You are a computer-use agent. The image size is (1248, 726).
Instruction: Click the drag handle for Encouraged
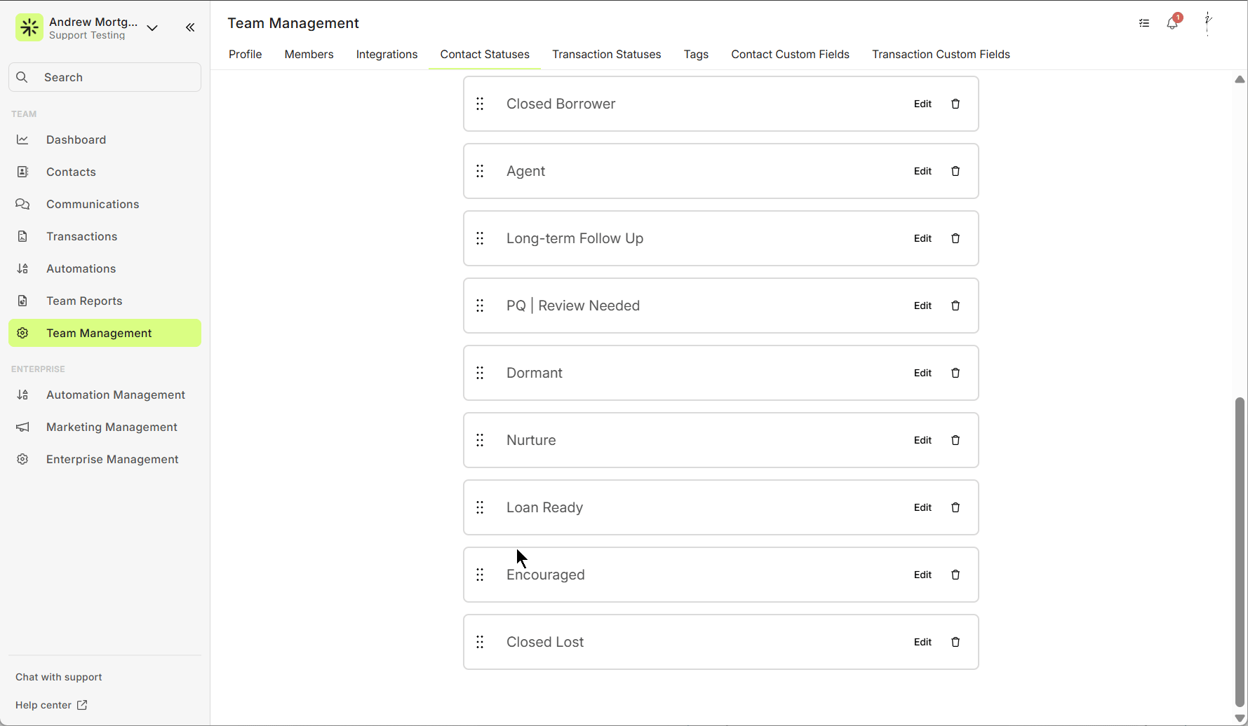480,575
